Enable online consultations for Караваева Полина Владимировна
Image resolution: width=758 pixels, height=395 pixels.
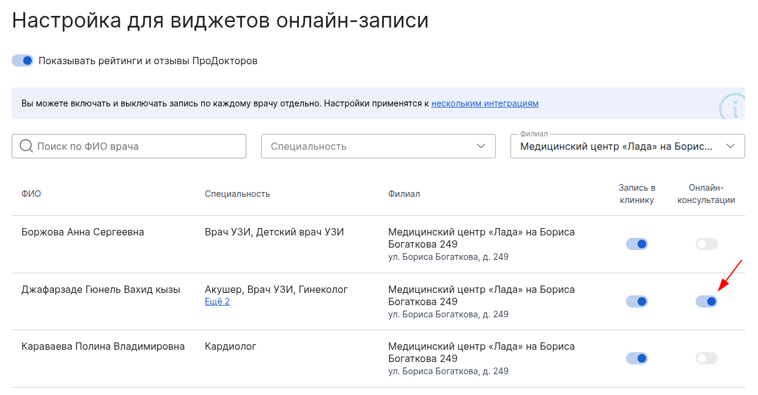click(x=706, y=358)
